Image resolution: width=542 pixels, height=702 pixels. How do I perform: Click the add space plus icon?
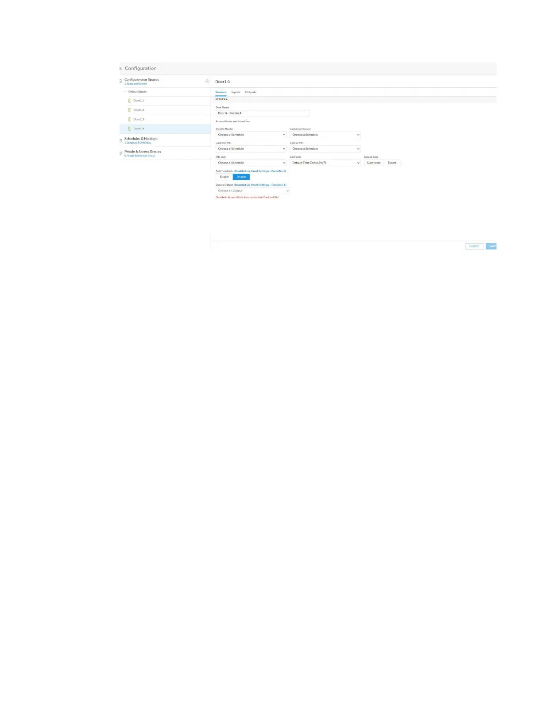point(207,82)
